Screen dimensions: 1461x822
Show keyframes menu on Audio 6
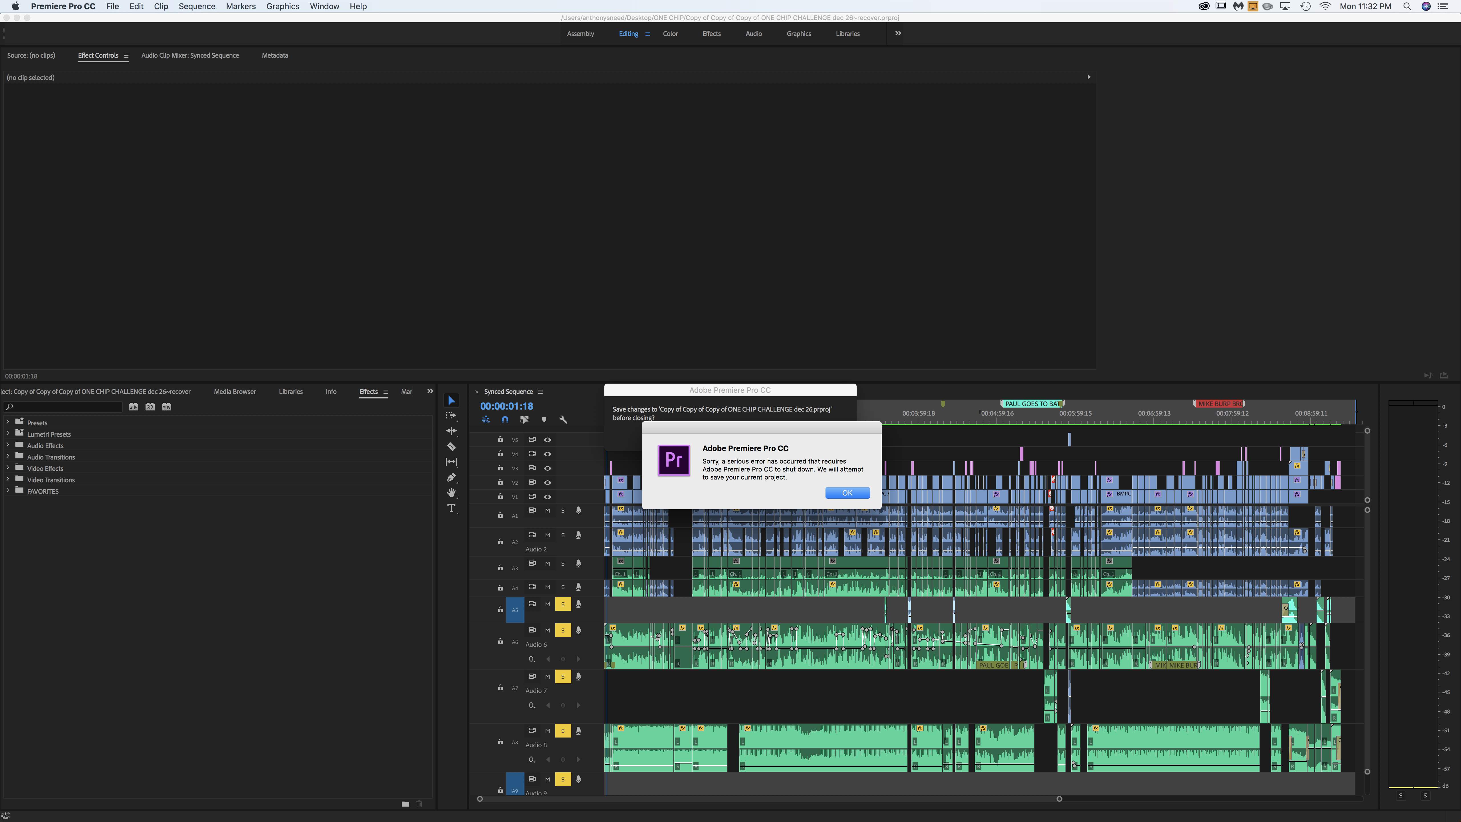point(531,659)
